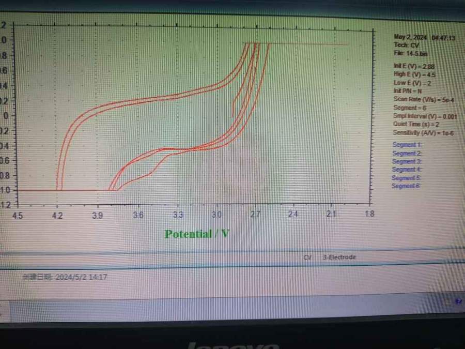This screenshot has width=465, height=349.
Task: Click the 3.0 x-axis tick label
Action: click(x=217, y=214)
